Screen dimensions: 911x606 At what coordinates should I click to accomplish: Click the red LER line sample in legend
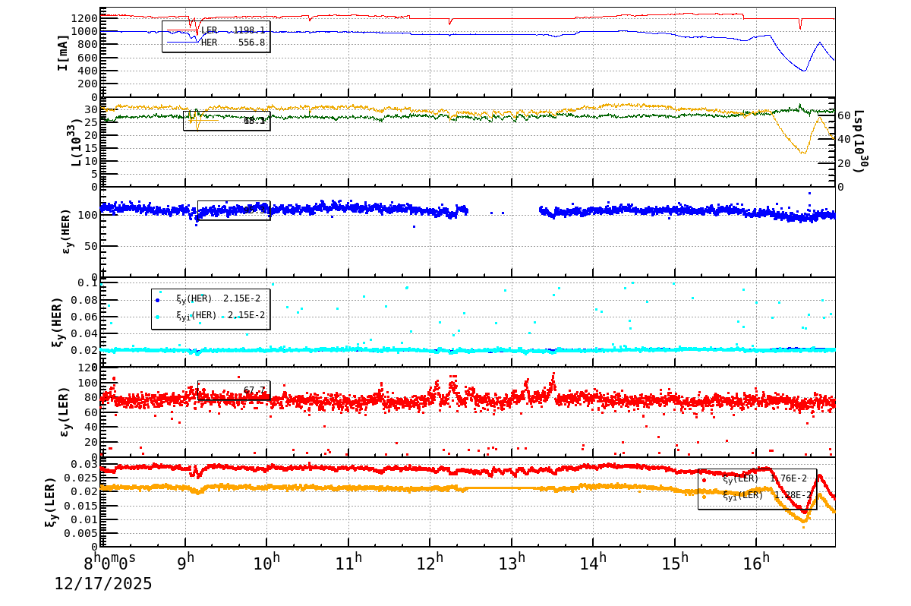click(182, 30)
